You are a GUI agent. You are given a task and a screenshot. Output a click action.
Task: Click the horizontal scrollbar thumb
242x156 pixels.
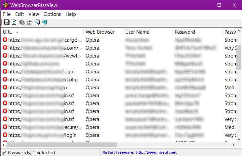pyautogui.click(x=61, y=145)
